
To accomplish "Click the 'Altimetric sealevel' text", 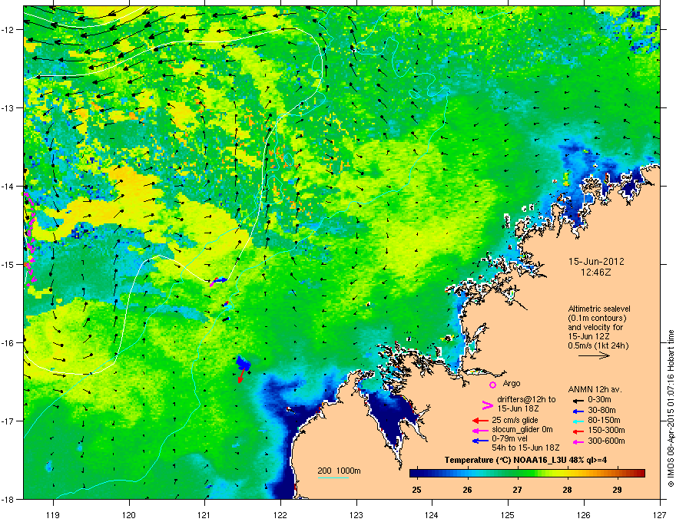I will (x=599, y=309).
